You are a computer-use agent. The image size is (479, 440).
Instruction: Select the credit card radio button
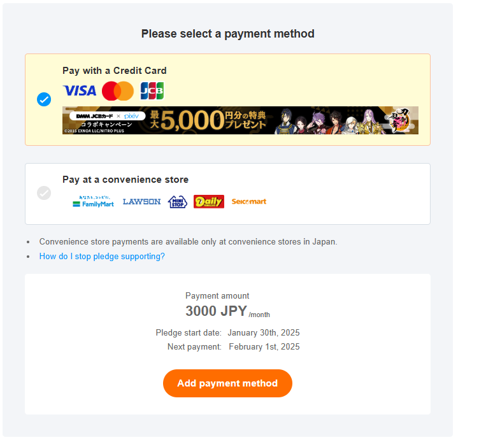[x=44, y=99]
